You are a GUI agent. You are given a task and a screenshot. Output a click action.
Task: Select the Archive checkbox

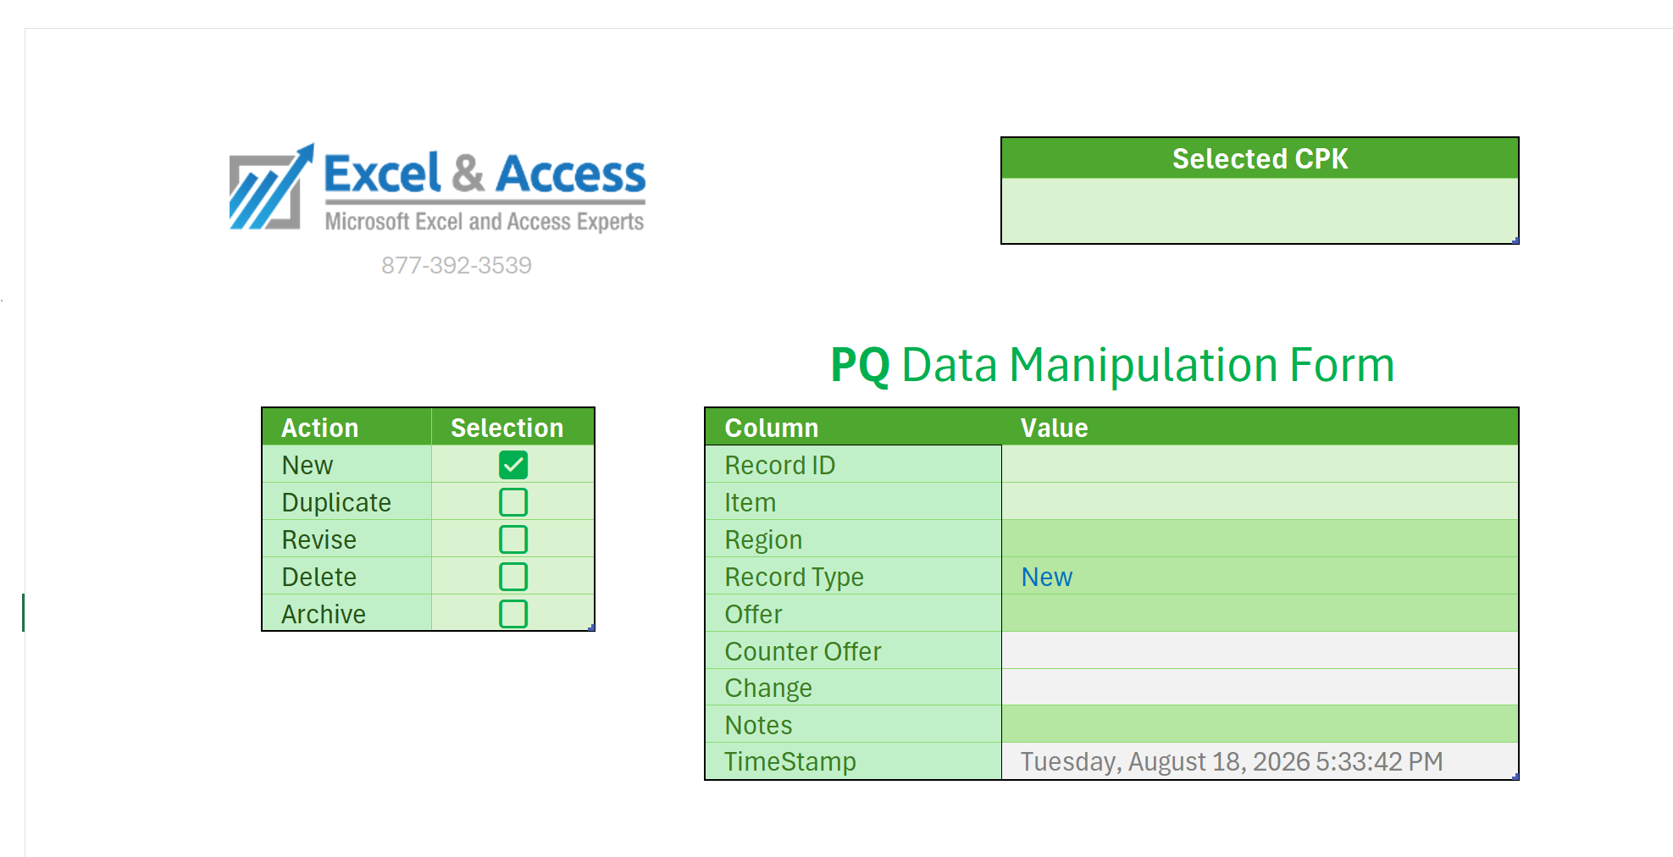(x=513, y=614)
